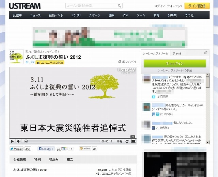This screenshot has width=218, height=177.
Task: Click the search magnifier icon
Action: click(x=119, y=6)
